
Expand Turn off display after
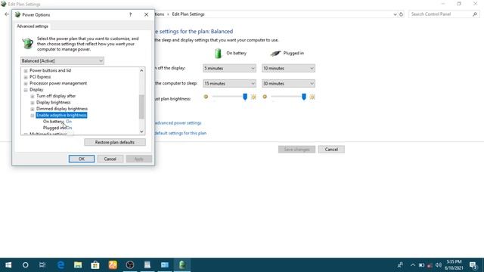33,96
